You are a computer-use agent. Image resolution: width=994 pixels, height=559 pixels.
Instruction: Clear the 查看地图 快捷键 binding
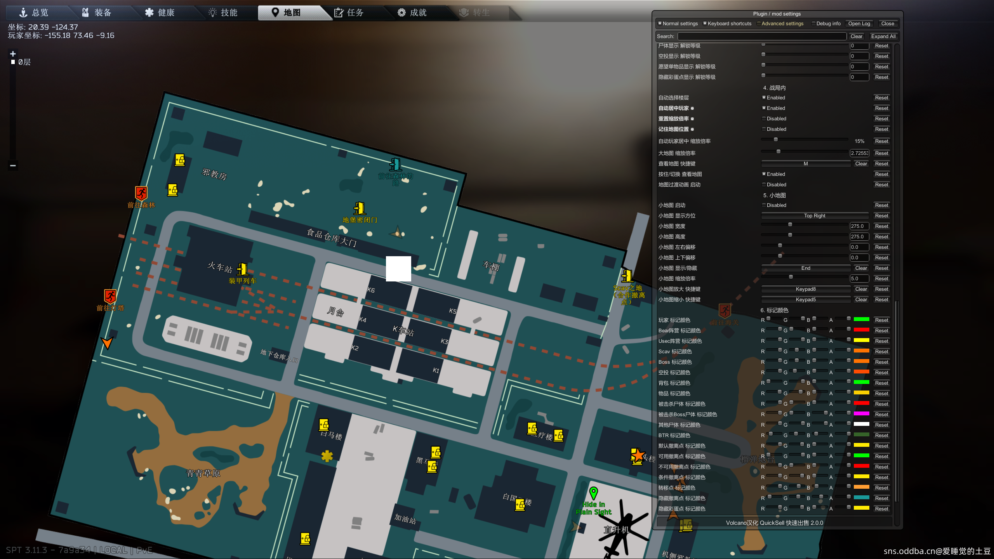point(861,163)
